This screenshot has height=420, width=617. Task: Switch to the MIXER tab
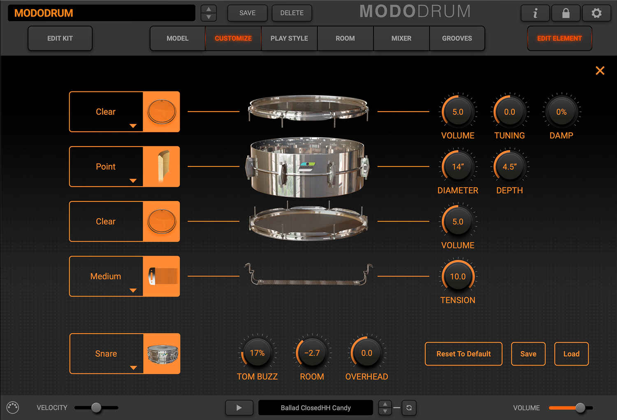(401, 38)
